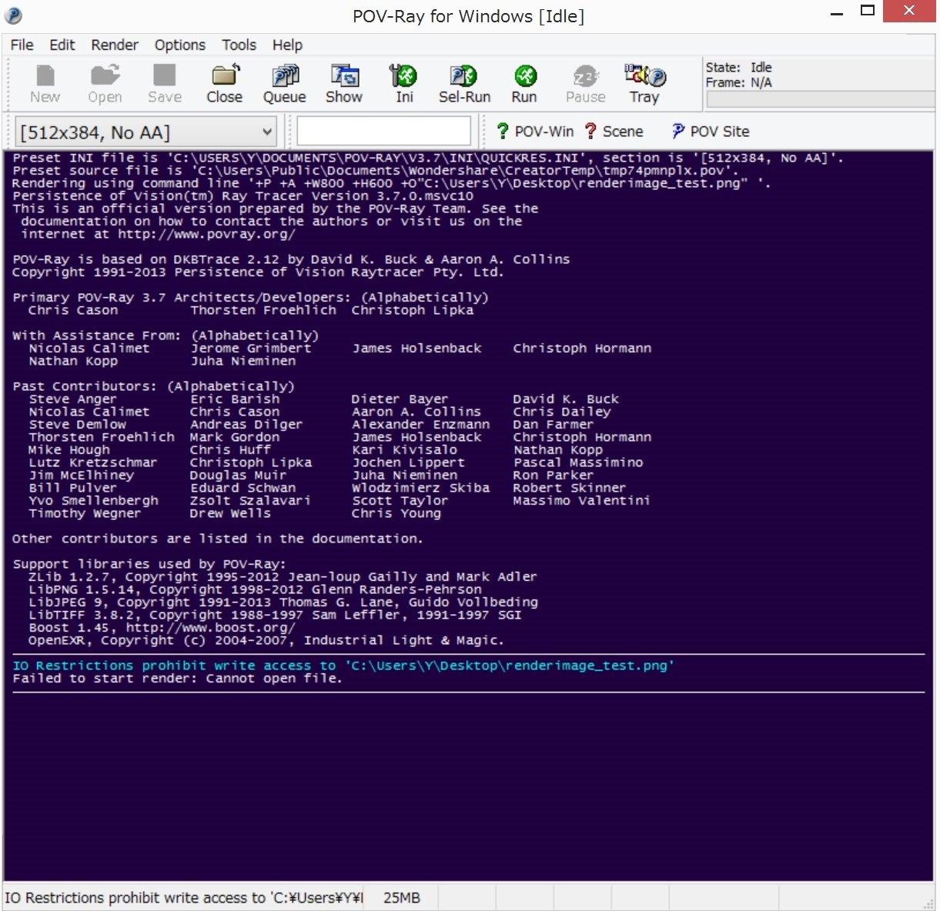This screenshot has height=911, width=940.
Task: Click the http://www.povray.org/ text
Action: tap(206, 234)
